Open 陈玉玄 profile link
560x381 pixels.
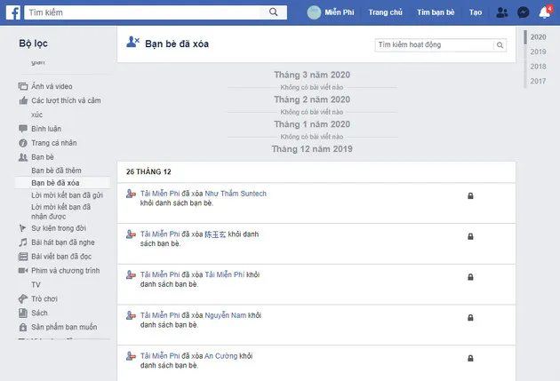coord(215,234)
